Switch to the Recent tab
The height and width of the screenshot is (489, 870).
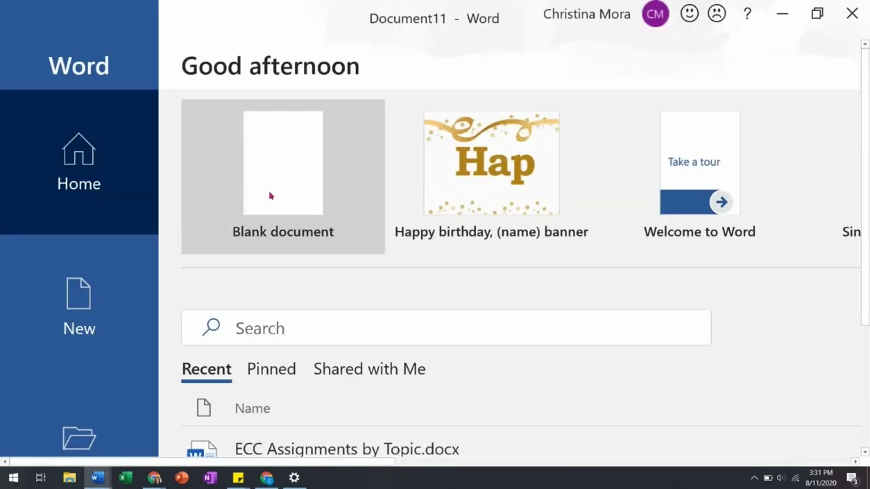tap(207, 369)
